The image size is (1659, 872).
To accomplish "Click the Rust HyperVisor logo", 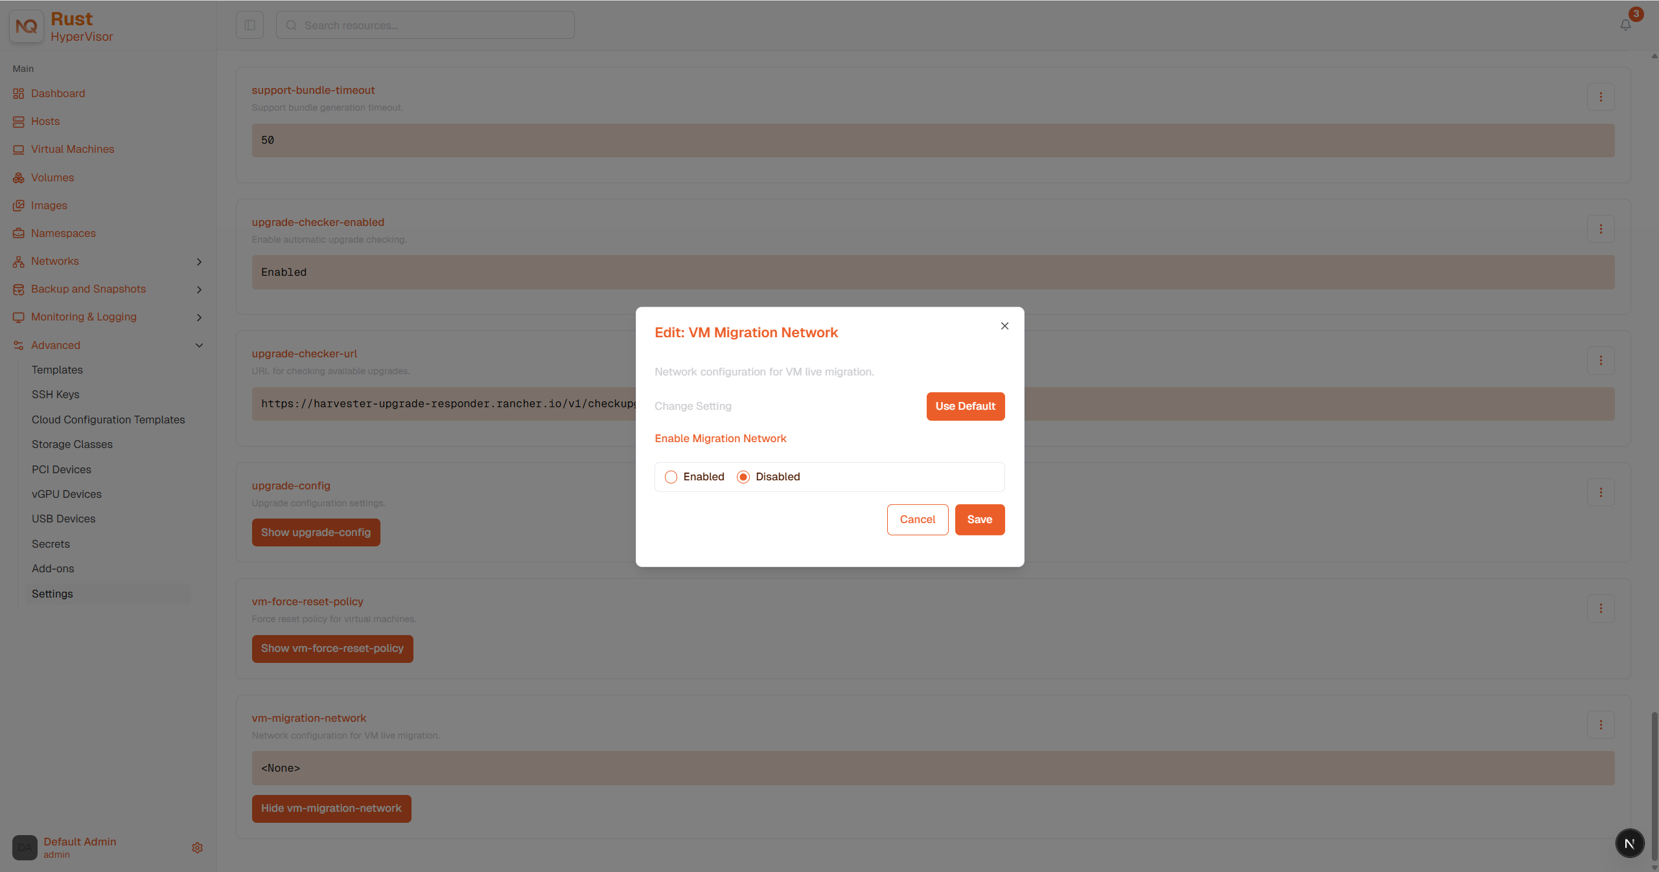I will pyautogui.click(x=27, y=26).
